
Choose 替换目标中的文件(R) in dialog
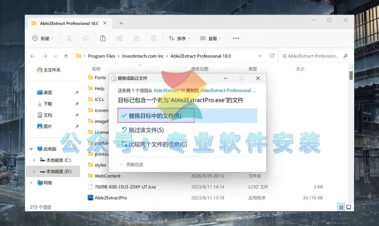(x=187, y=116)
